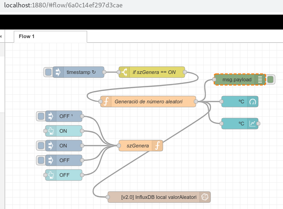The height and width of the screenshot is (209, 283).
Task: Select the szGenera function node
Action: coord(141,146)
